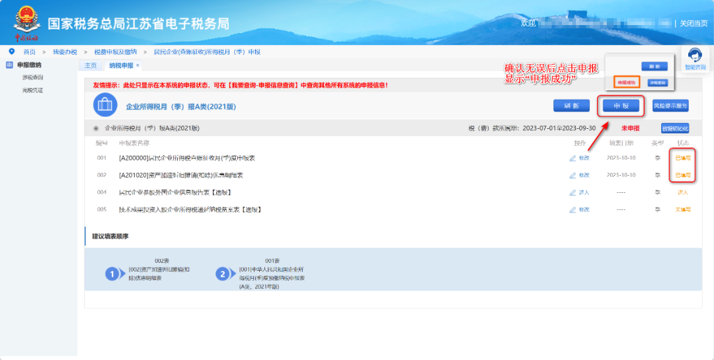Click the 填表日期 column header

621,143
